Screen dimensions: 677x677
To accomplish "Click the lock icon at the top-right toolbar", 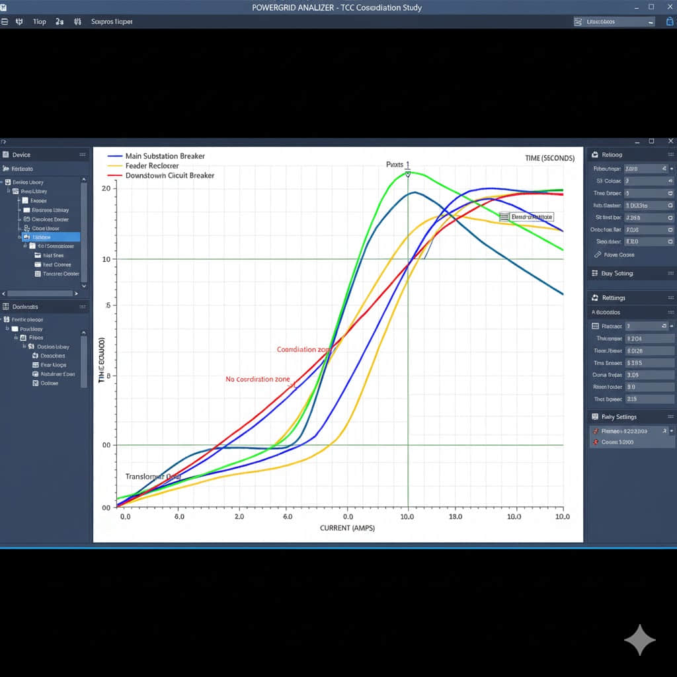I will [x=670, y=21].
